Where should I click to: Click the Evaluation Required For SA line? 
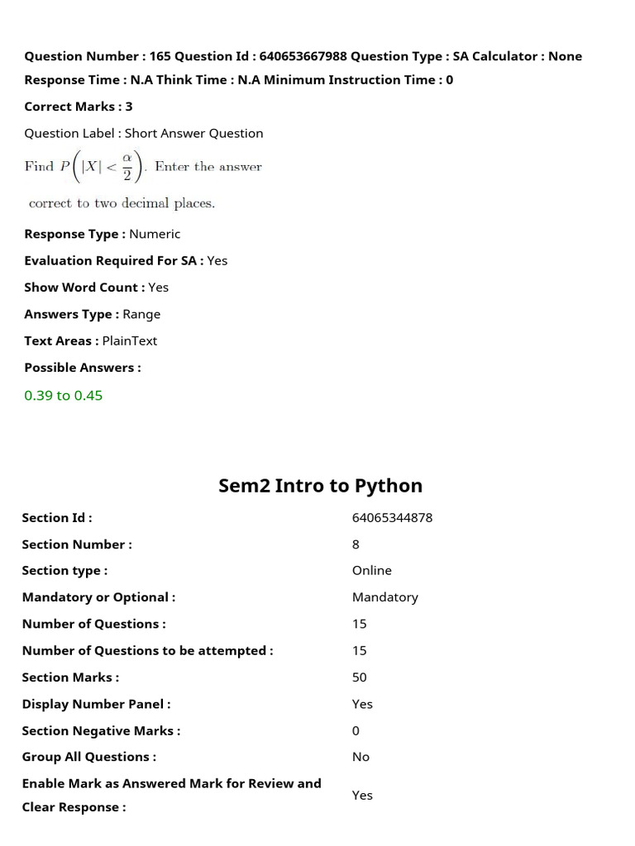[126, 260]
